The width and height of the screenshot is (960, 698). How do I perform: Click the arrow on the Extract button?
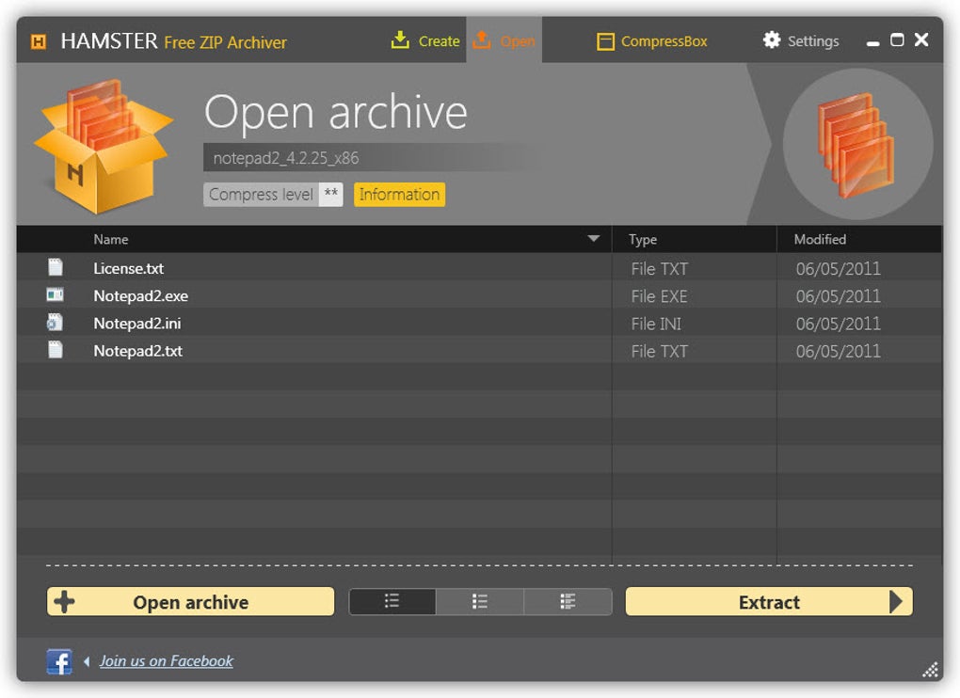coord(896,602)
